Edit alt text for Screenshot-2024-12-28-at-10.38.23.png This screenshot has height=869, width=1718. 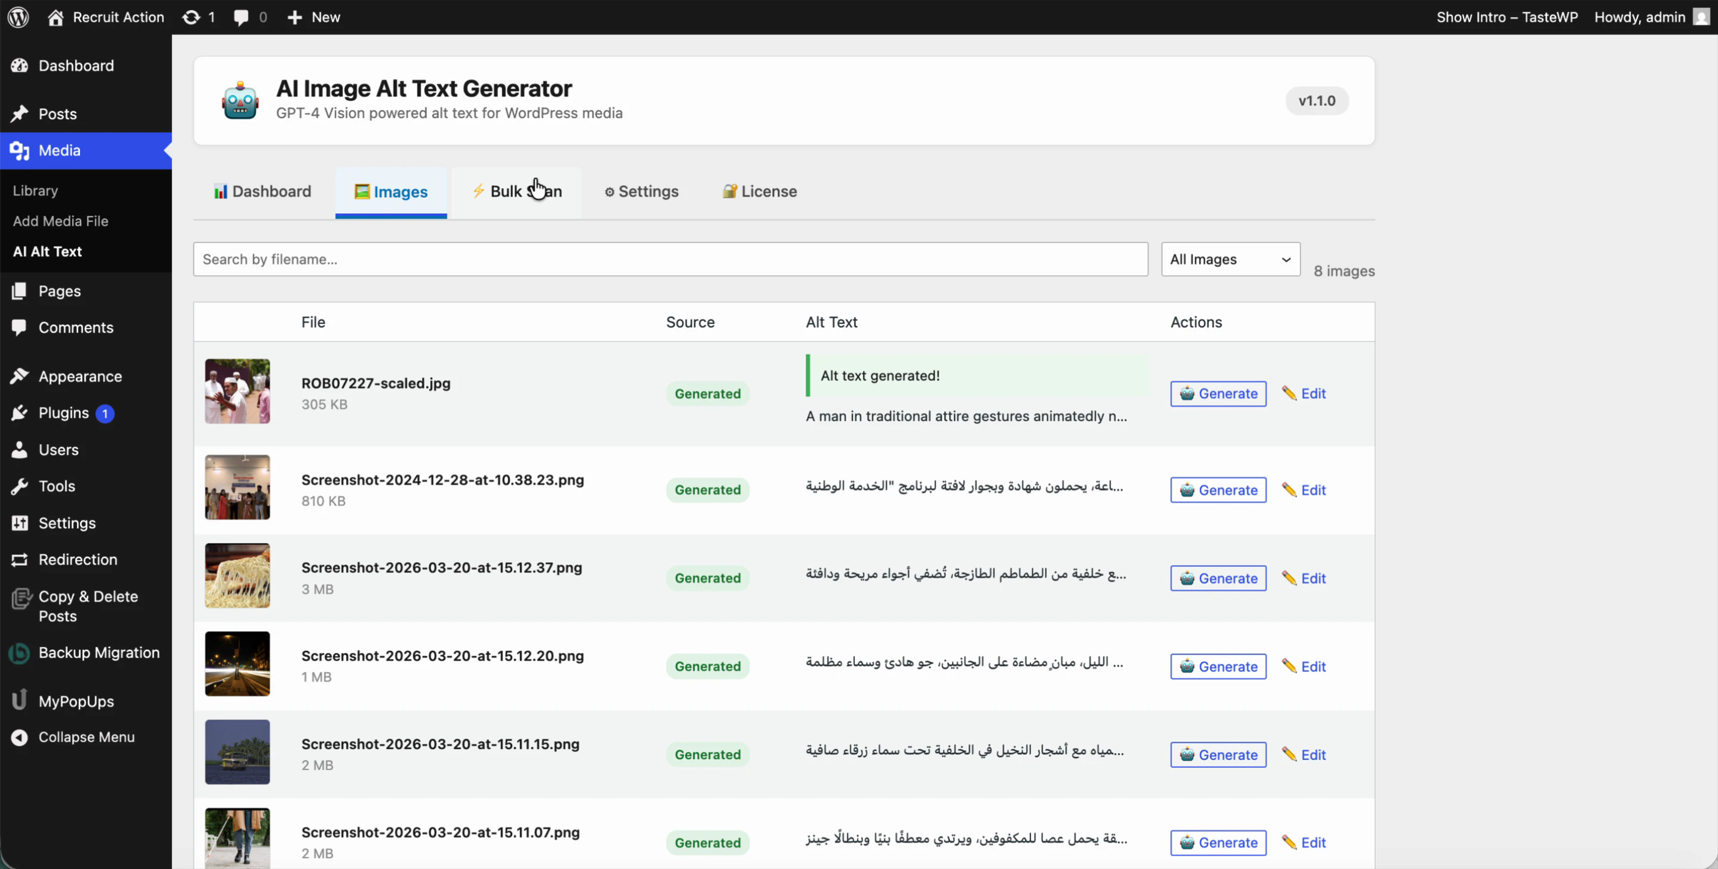click(x=1304, y=490)
